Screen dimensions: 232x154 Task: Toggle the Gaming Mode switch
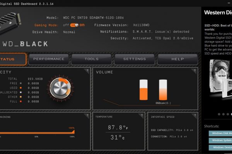coord(74,25)
